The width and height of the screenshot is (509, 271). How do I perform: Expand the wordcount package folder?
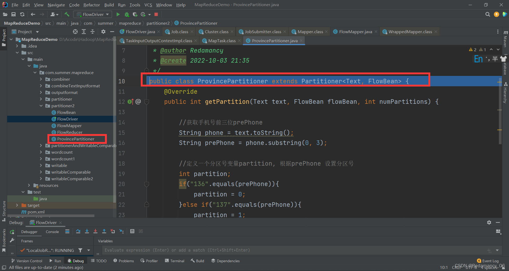coord(41,152)
